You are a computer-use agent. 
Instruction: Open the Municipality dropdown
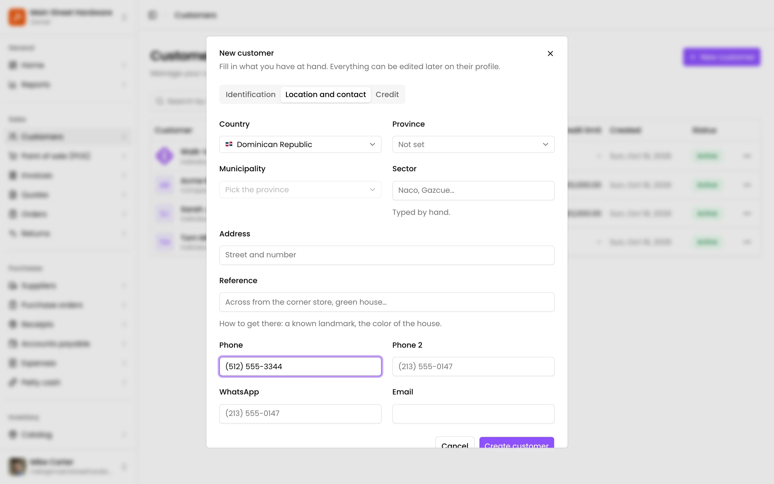(300, 190)
